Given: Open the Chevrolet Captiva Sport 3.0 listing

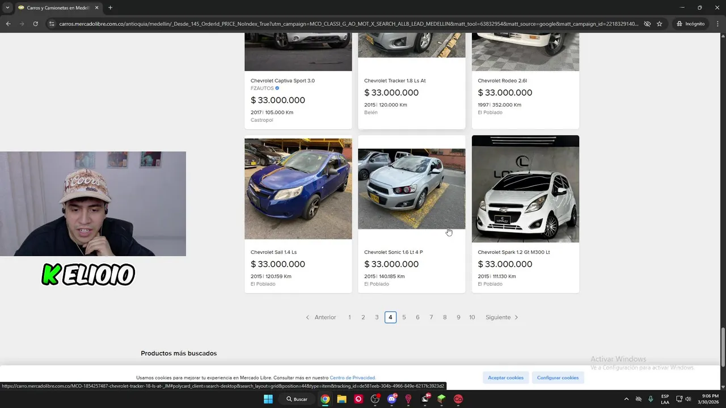Looking at the screenshot, I should pos(282,80).
